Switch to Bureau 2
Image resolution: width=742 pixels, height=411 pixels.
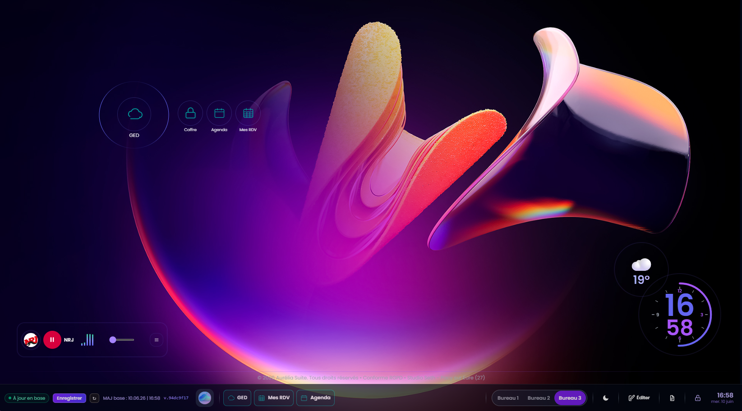[539, 398]
